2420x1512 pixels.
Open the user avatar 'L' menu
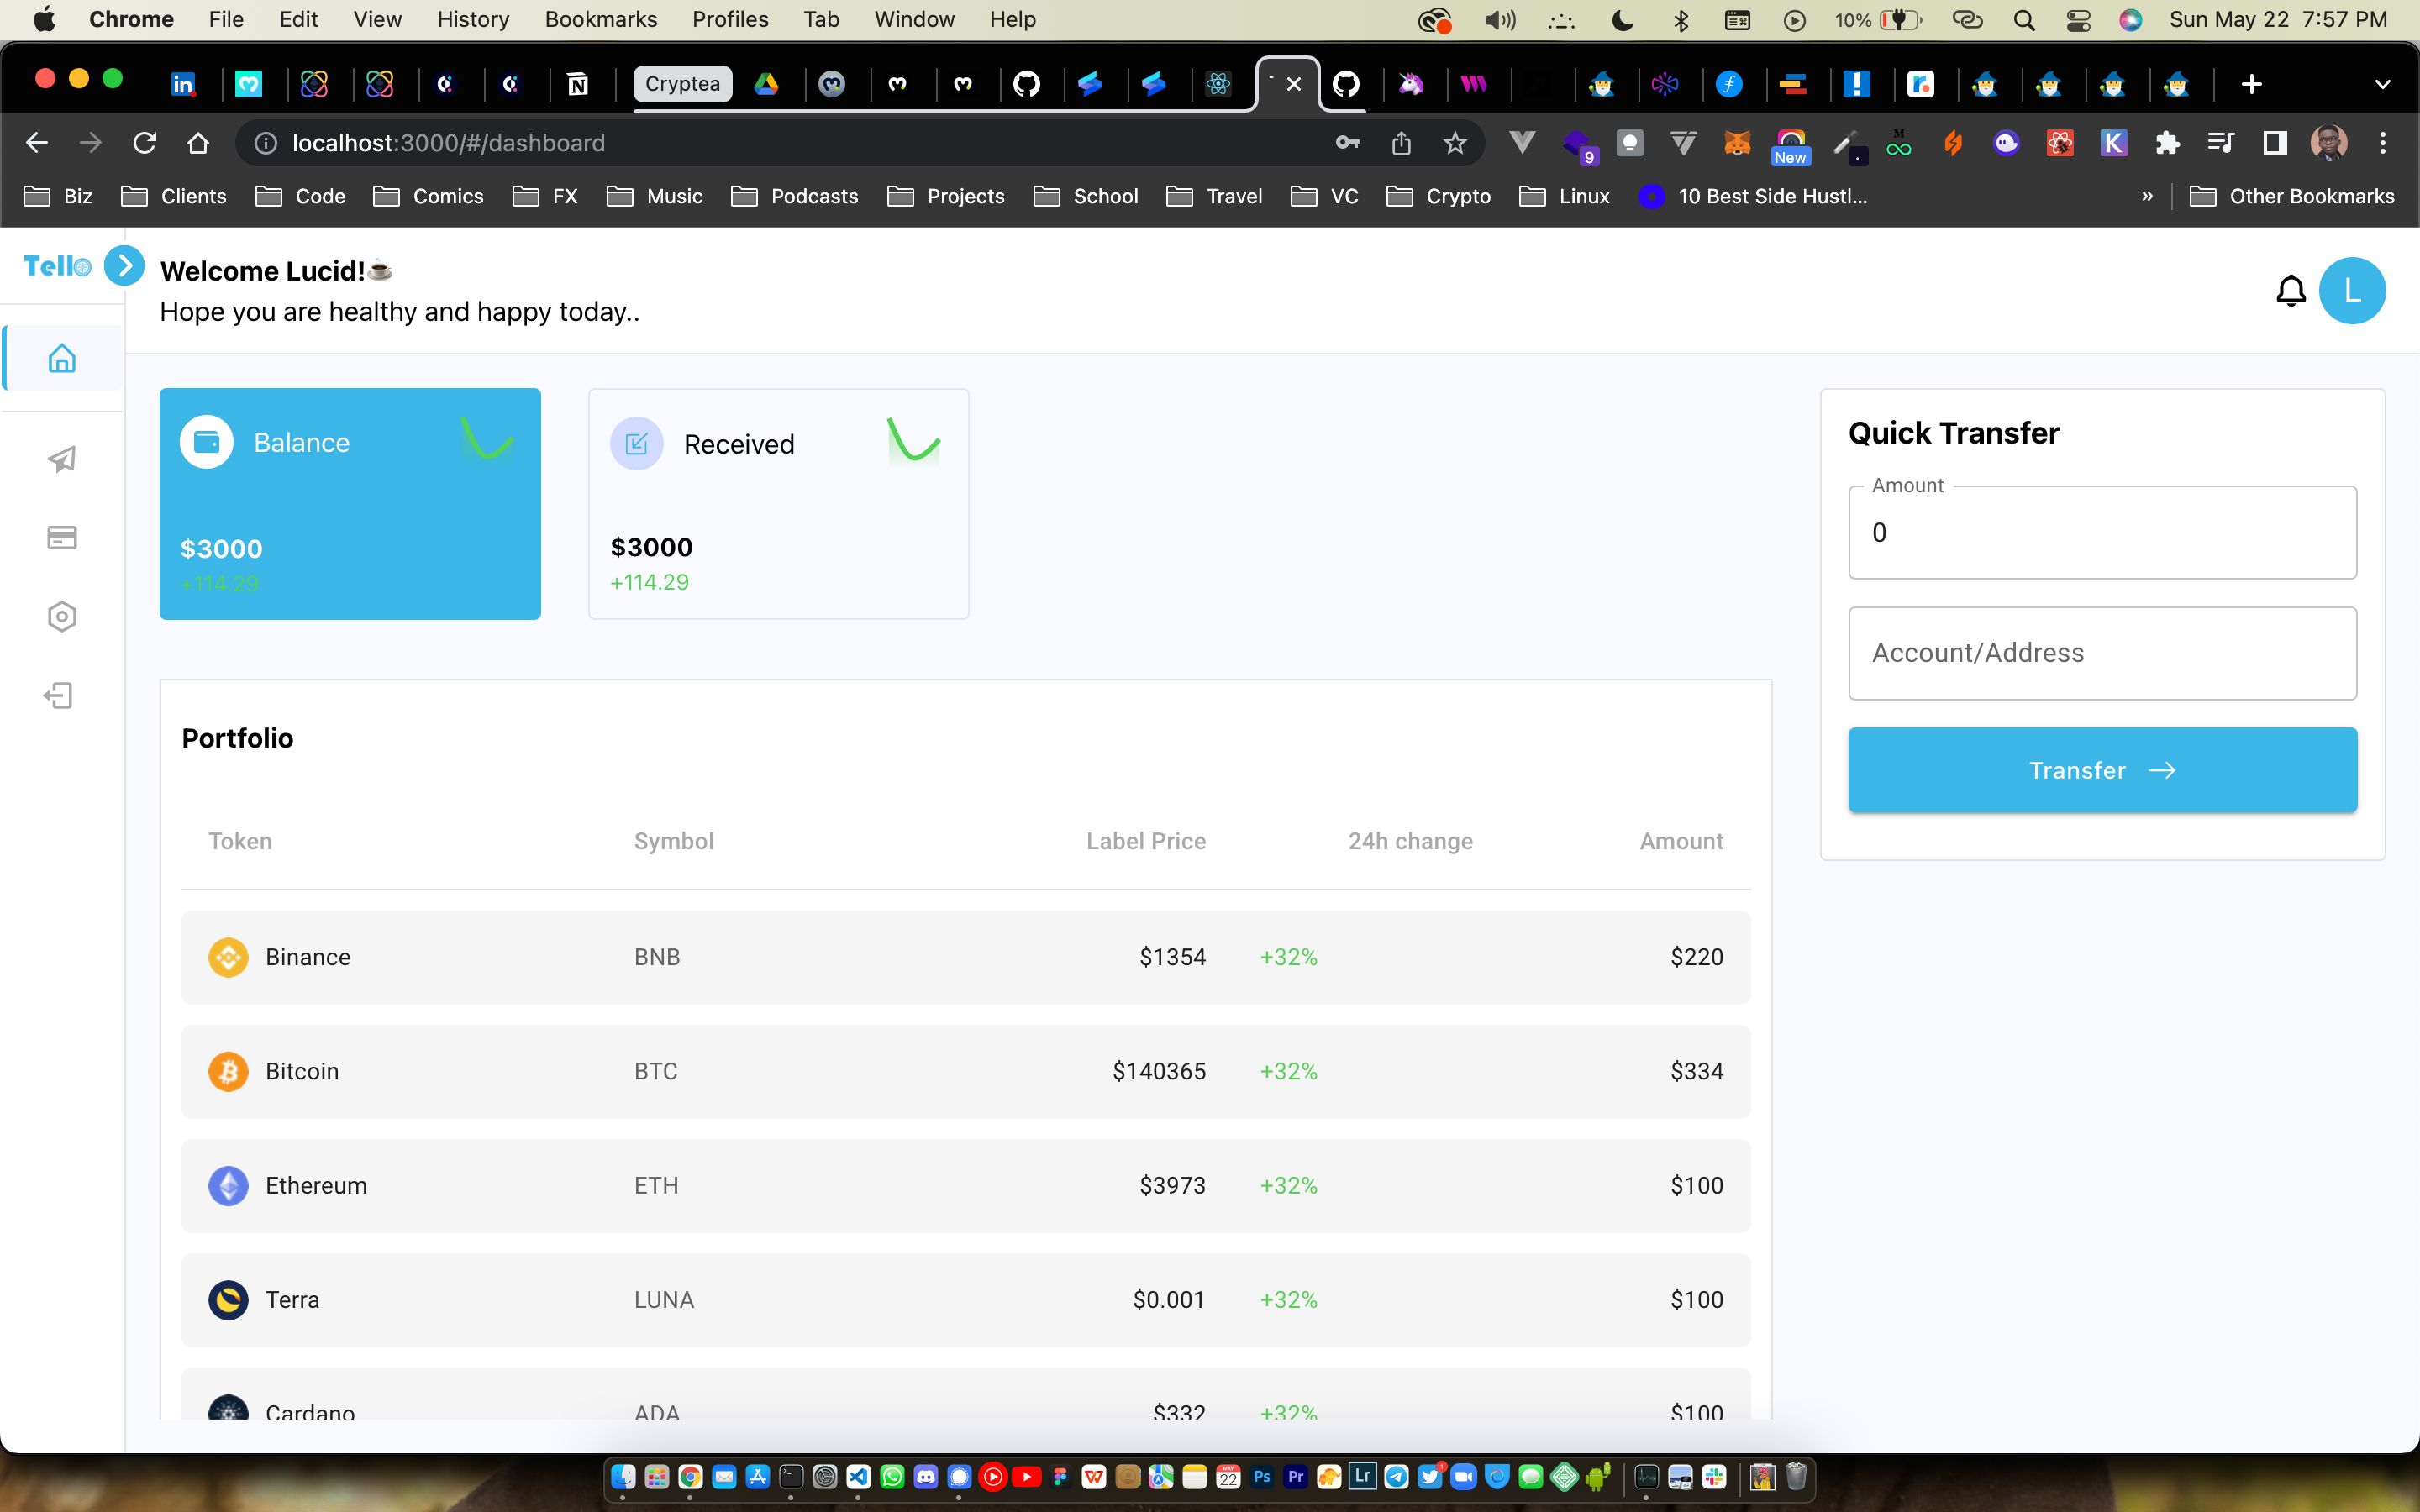coord(2352,291)
